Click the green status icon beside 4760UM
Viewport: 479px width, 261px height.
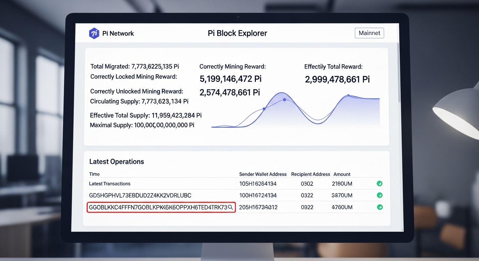(x=380, y=207)
